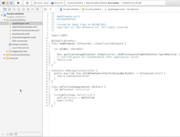The image size is (180, 137).
Task: Collapse the DuckDuckDefine group triangle
Action: [x=4, y=20]
